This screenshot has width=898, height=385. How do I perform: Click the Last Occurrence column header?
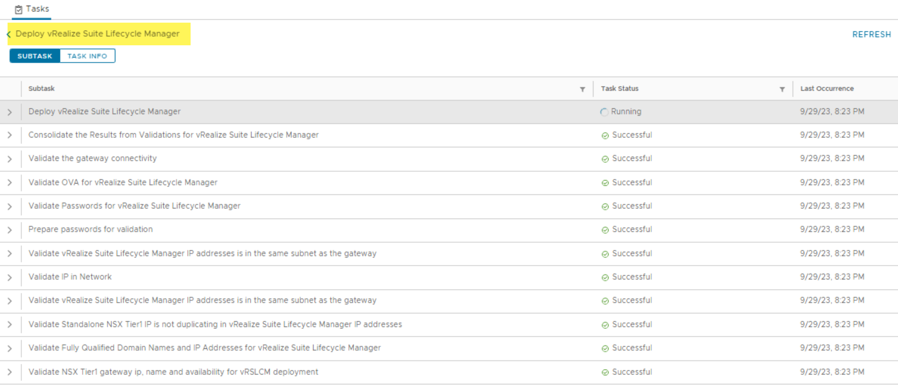tap(827, 89)
